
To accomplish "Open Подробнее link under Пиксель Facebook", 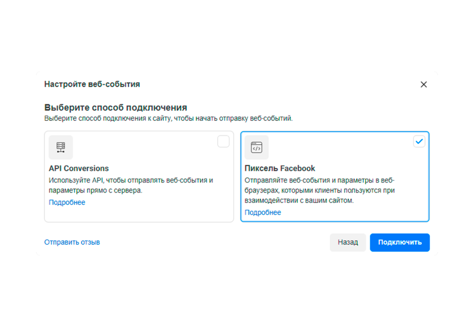I will (x=263, y=212).
